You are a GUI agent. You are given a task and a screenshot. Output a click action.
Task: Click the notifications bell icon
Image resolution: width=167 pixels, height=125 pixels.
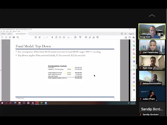point(126,34)
